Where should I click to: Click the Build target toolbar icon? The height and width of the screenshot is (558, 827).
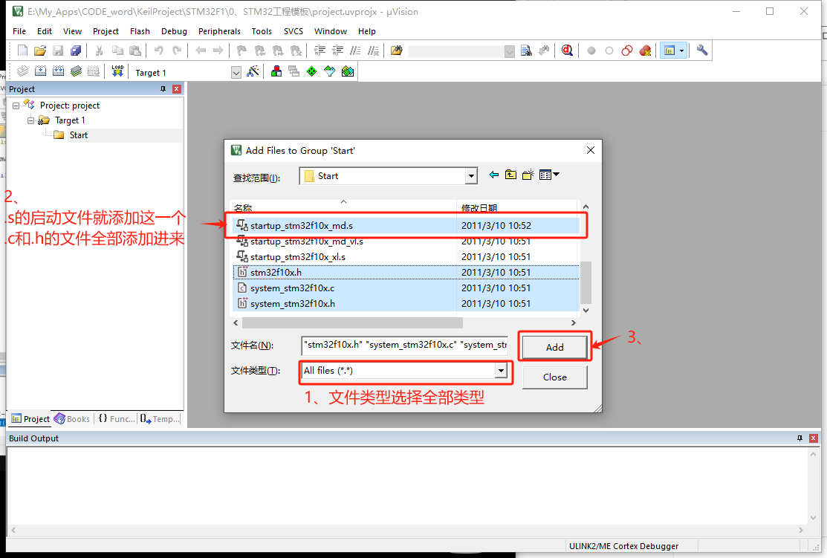point(41,71)
